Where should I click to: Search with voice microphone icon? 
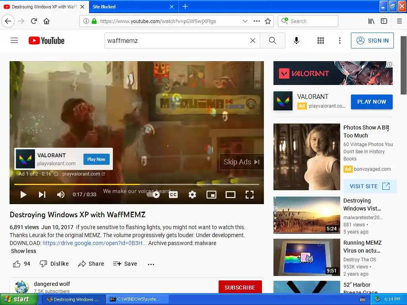297,41
